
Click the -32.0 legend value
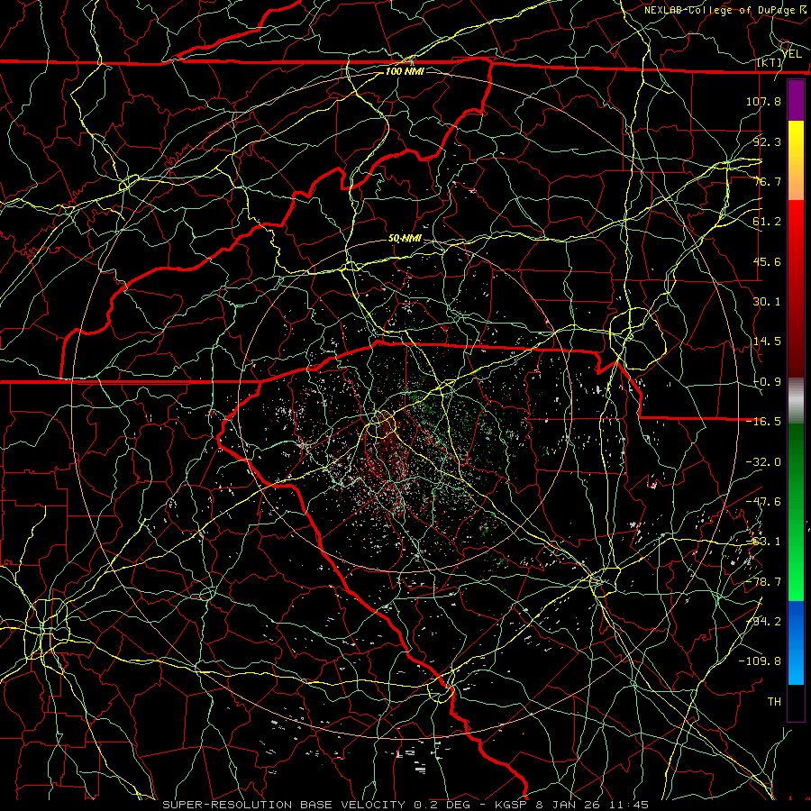click(x=763, y=462)
